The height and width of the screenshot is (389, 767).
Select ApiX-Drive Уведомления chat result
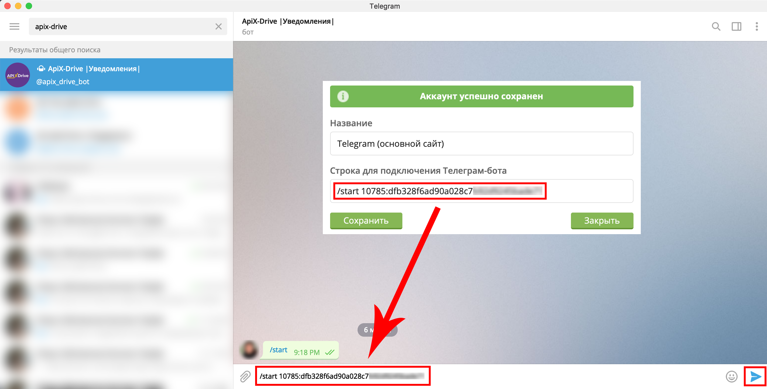117,74
